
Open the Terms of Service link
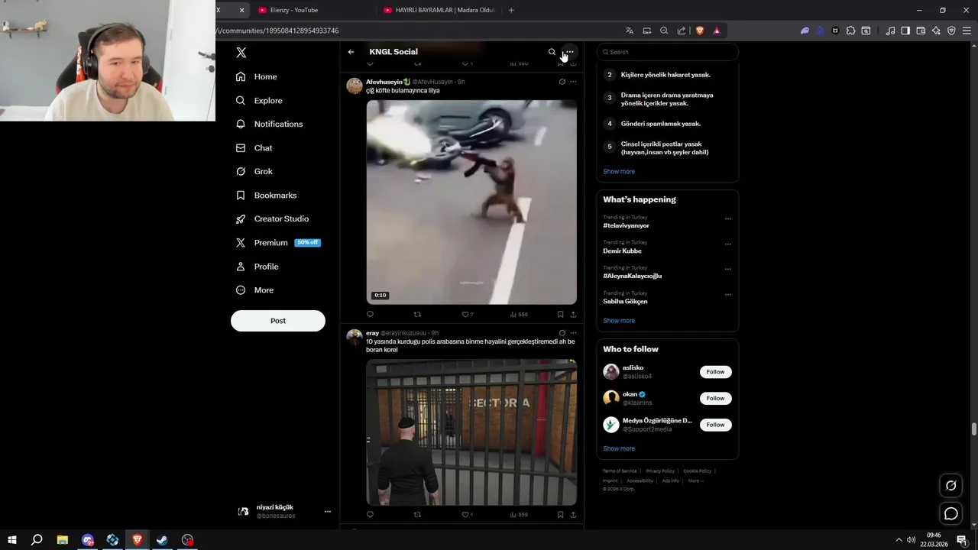point(620,471)
